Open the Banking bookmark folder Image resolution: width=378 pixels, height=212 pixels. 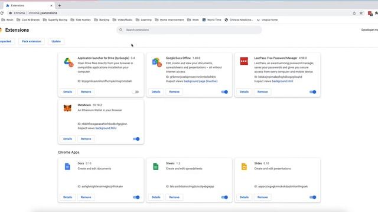tap(102, 19)
